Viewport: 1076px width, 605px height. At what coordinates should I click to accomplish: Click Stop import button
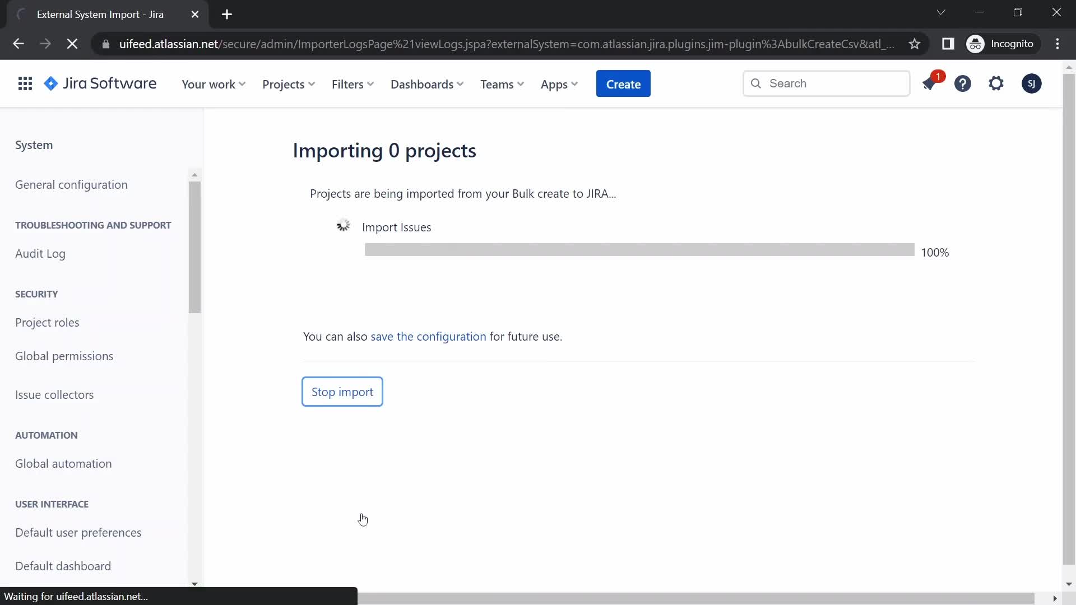coord(342,391)
